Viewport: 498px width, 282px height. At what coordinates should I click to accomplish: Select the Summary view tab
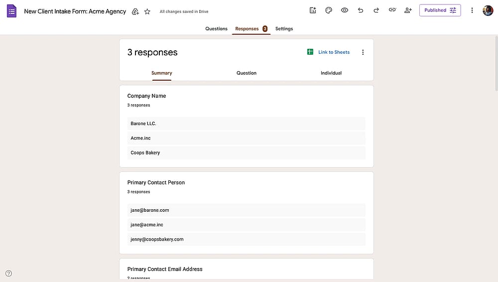click(x=162, y=73)
